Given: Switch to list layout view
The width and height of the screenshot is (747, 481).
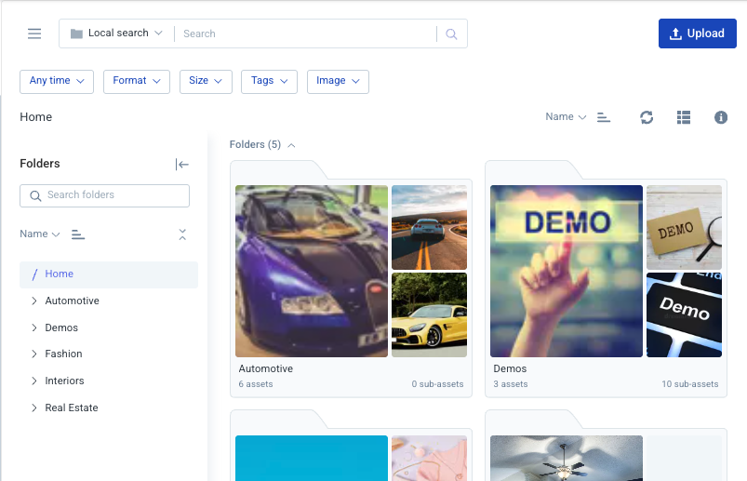Looking at the screenshot, I should tap(684, 117).
